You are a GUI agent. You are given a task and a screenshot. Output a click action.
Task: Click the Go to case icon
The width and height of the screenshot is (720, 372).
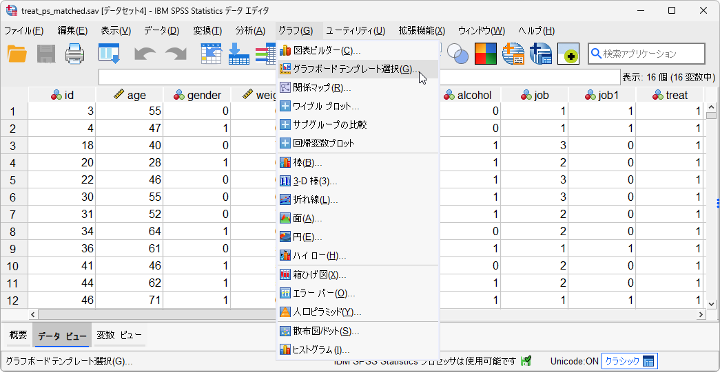[x=212, y=54]
